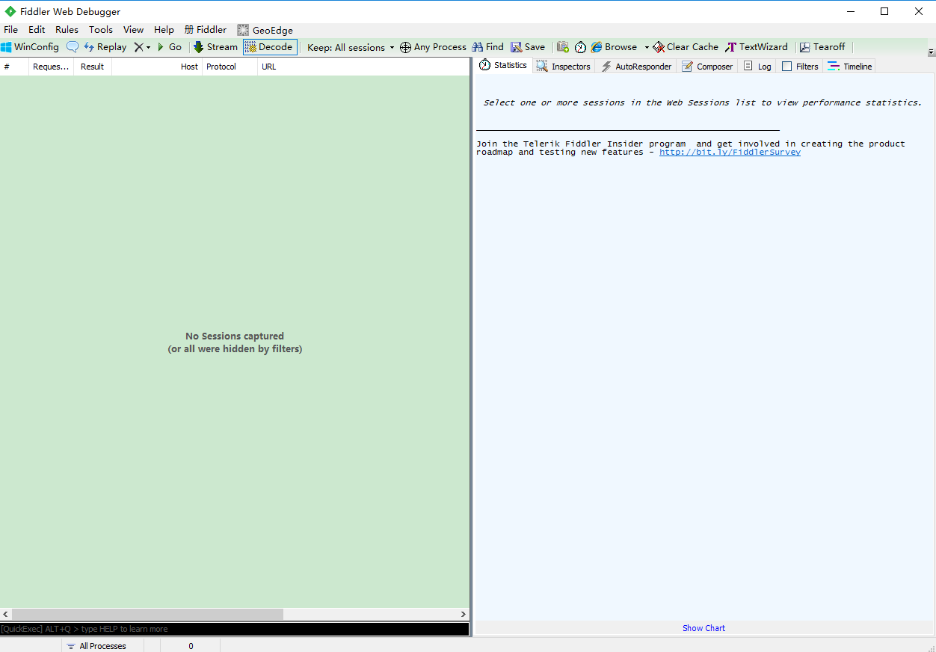The height and width of the screenshot is (652, 936).
Task: Click All Processes filter in status bar
Action: coord(102,646)
